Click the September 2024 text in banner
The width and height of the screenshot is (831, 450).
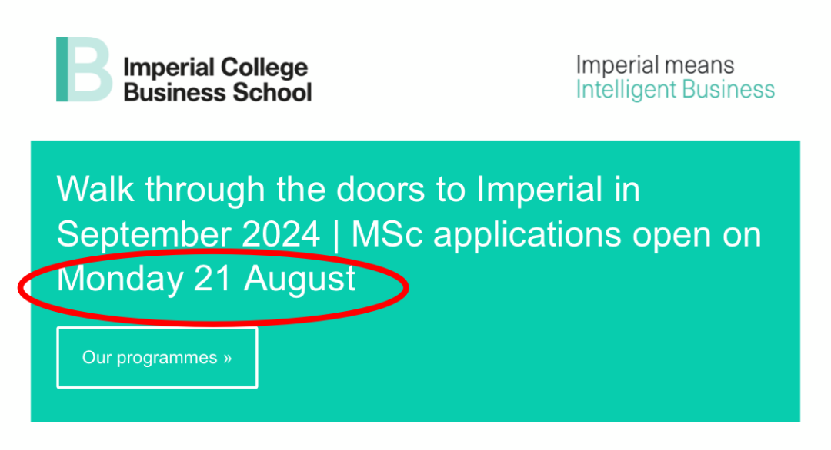189,234
